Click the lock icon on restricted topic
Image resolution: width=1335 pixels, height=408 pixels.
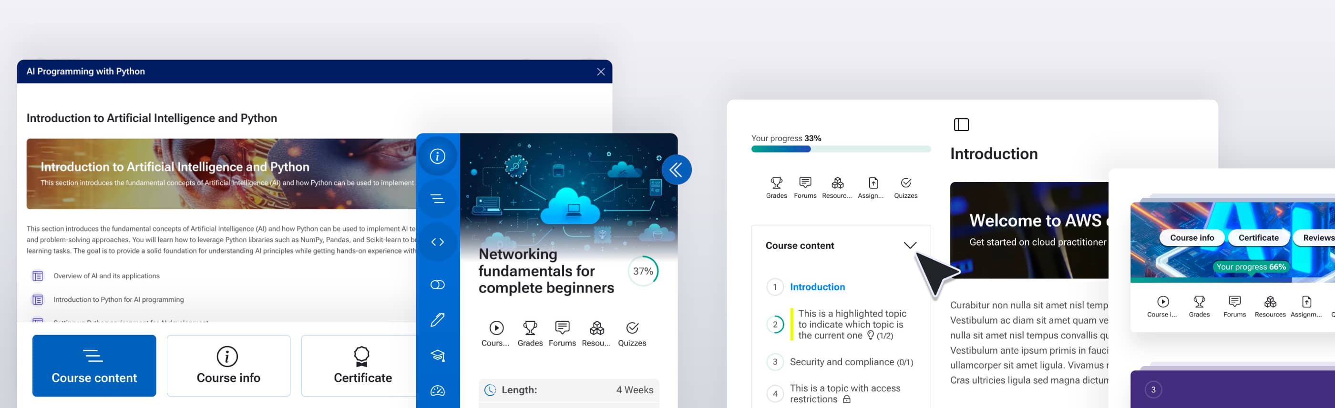click(846, 399)
